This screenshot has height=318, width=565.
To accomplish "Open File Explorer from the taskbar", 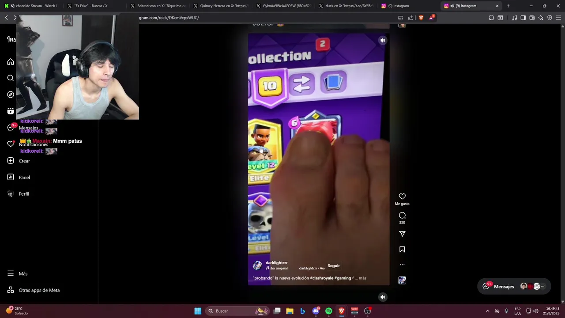I will (290, 311).
